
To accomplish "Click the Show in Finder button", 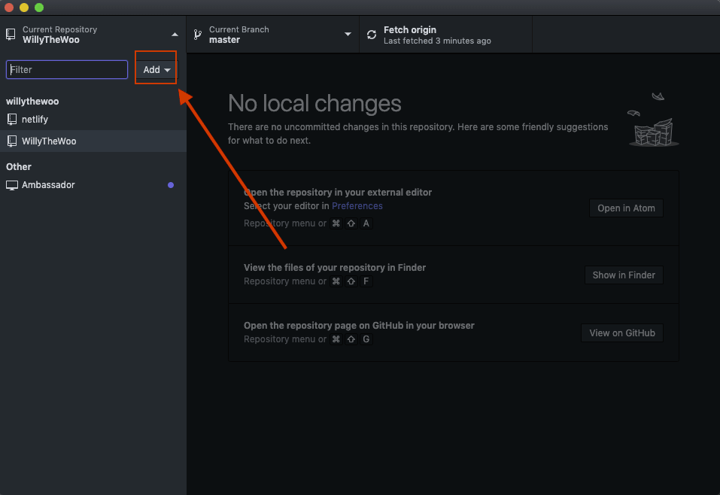I will pyautogui.click(x=624, y=275).
